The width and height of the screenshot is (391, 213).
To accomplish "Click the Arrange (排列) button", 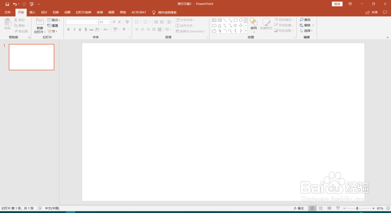I will (254, 25).
